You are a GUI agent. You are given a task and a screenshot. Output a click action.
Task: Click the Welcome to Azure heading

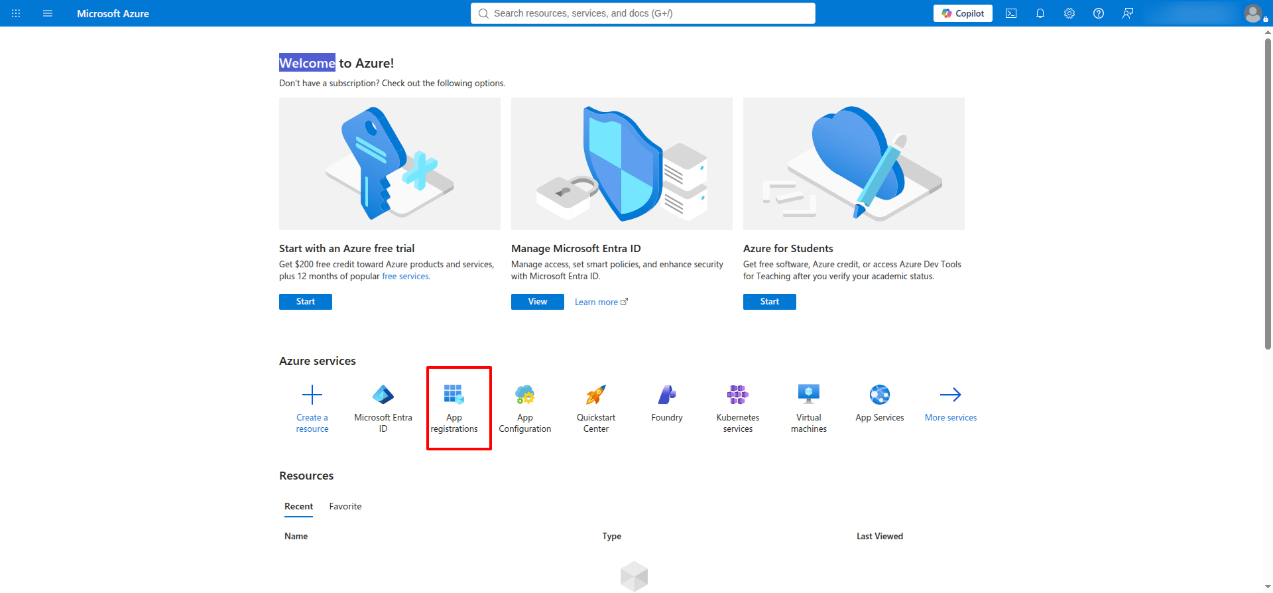tap(336, 63)
